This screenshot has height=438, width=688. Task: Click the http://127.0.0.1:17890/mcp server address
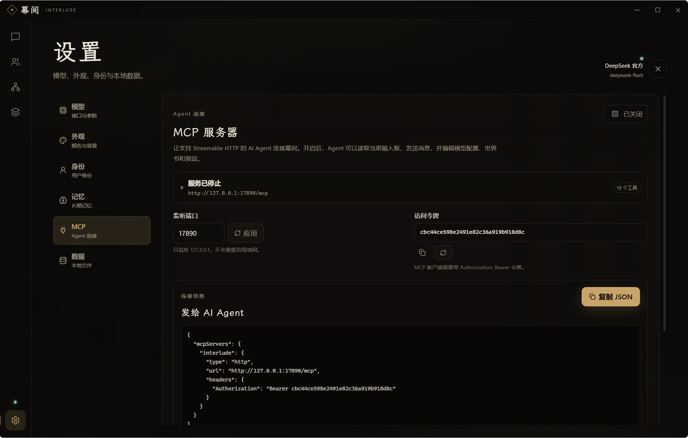[228, 193]
